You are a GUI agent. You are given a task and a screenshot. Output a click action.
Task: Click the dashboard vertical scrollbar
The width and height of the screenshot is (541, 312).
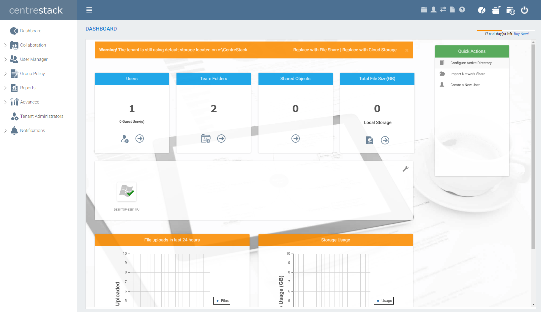coord(534,147)
